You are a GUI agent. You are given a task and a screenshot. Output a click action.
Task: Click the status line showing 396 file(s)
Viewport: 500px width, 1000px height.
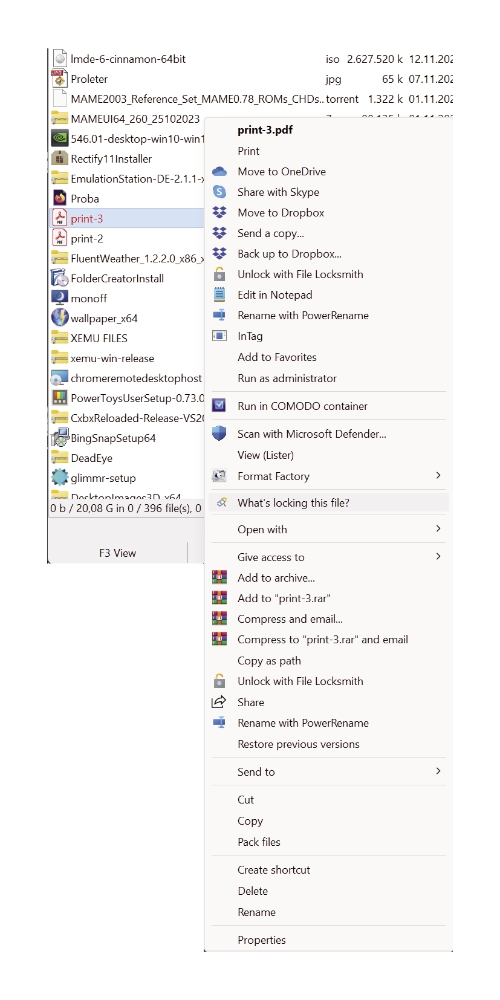(x=126, y=508)
